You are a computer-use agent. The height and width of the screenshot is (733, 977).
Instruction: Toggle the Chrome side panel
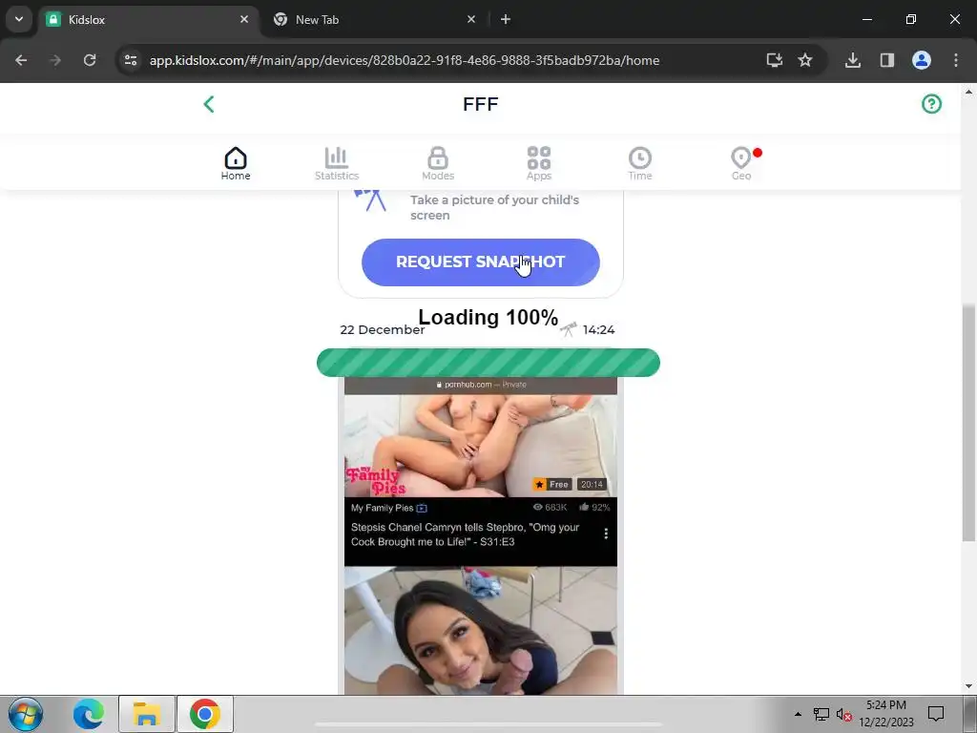coord(887,60)
